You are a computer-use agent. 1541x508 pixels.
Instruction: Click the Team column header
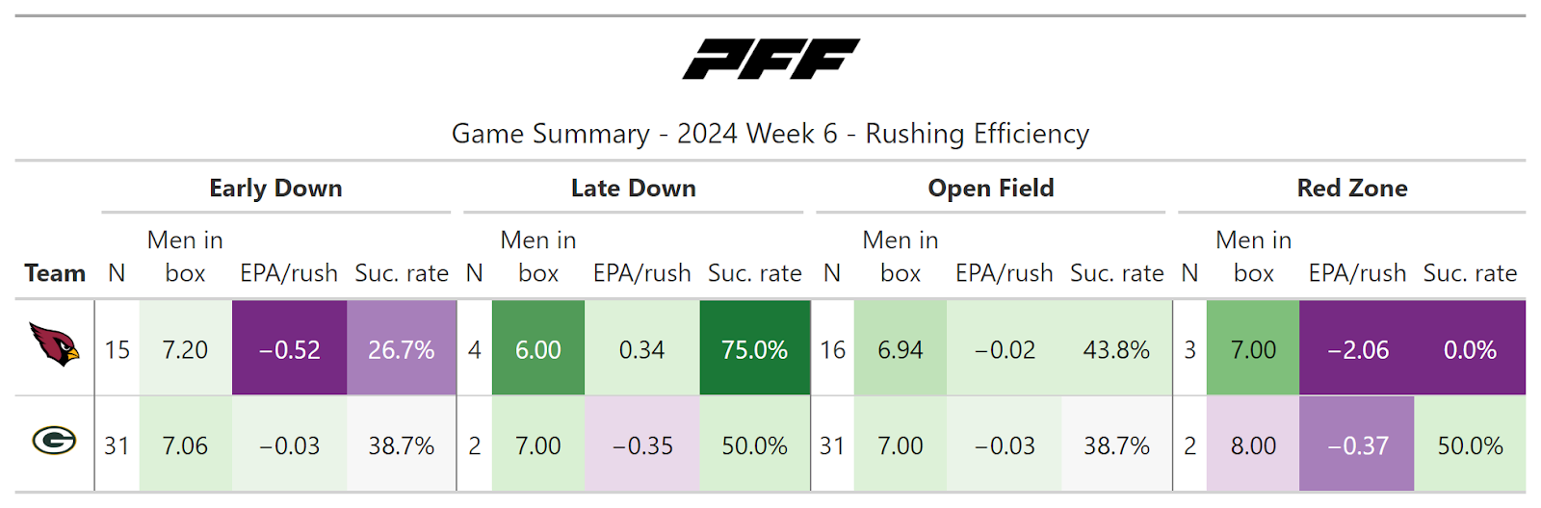coord(55,273)
